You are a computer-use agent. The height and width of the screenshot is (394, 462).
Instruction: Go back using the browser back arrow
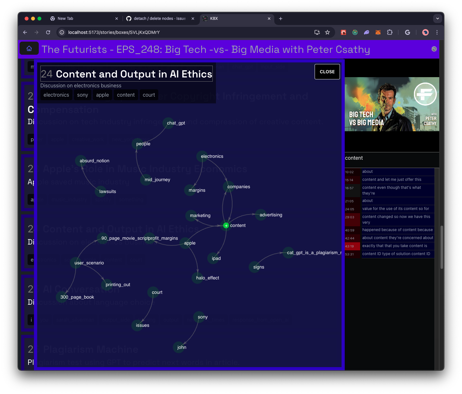click(25, 32)
